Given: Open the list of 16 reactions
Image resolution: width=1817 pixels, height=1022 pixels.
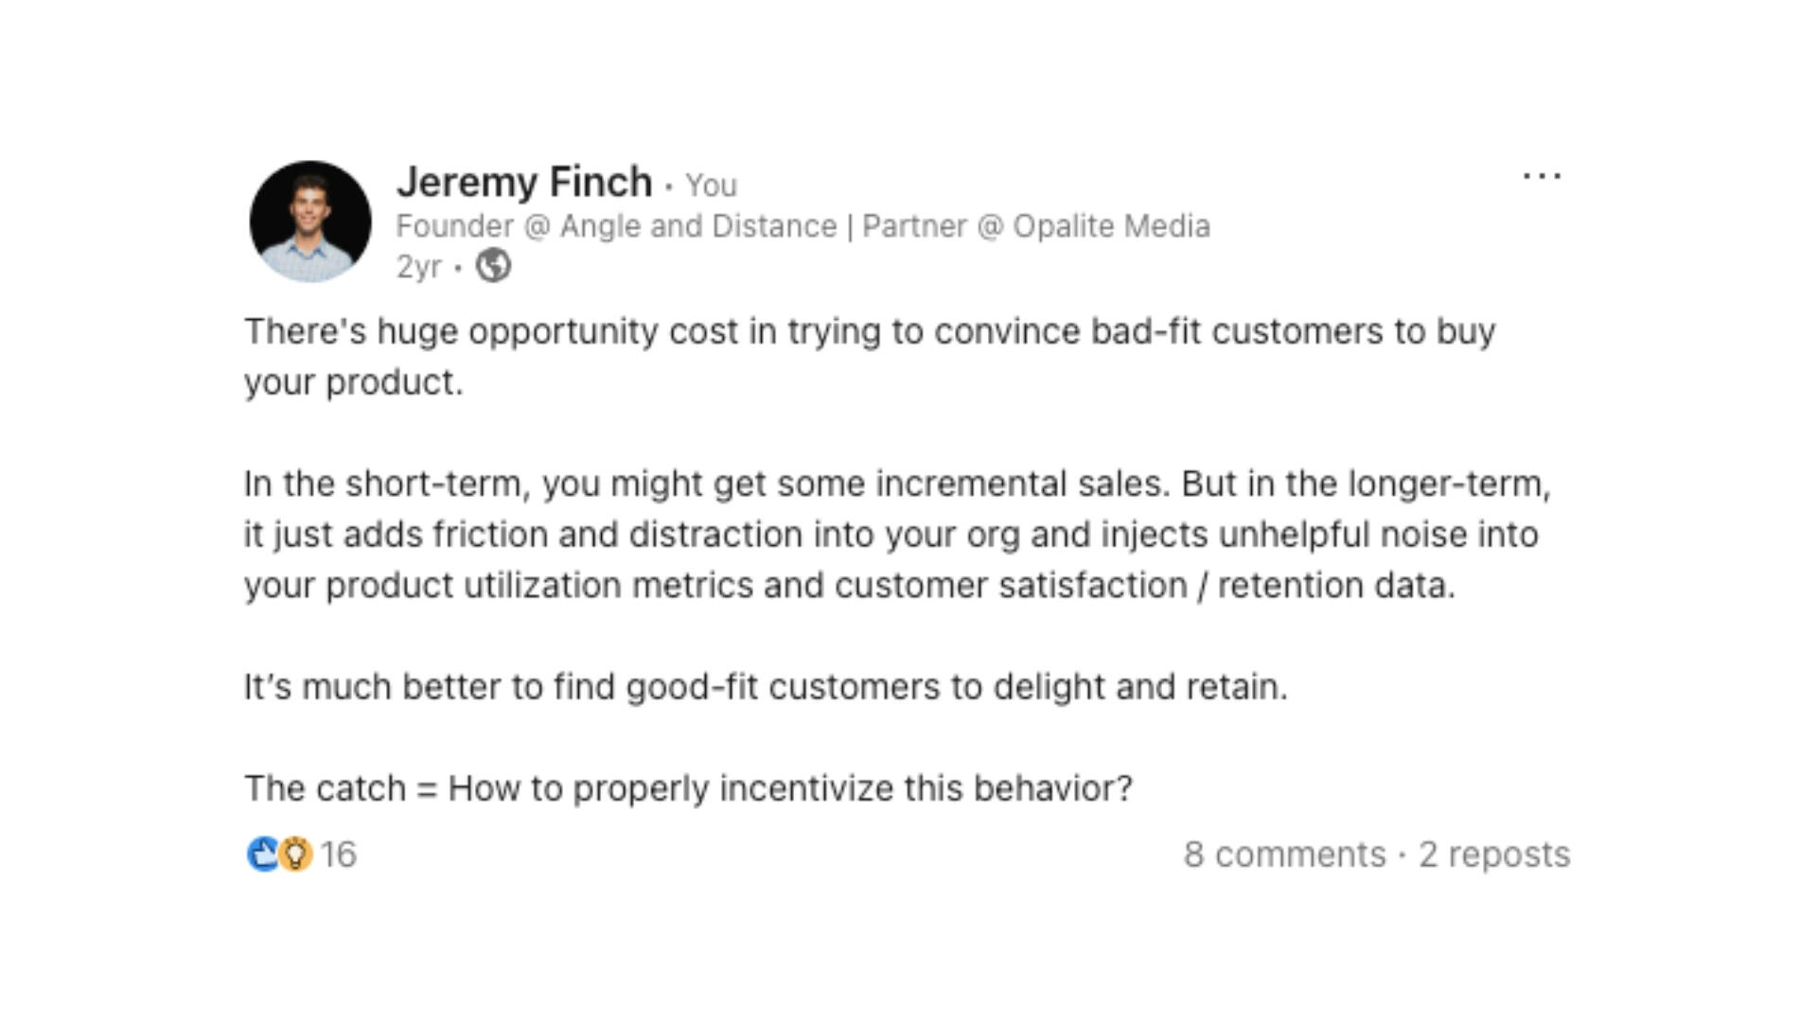Looking at the screenshot, I should point(338,855).
